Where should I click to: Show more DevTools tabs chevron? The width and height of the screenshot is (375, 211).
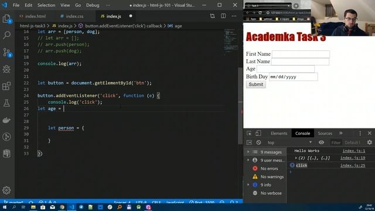(341, 133)
